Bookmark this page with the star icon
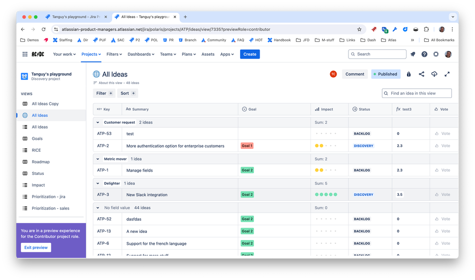 point(359,29)
